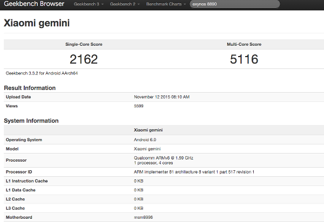Select the Single-Core Score label
The height and width of the screenshot is (222, 324).
84,44
